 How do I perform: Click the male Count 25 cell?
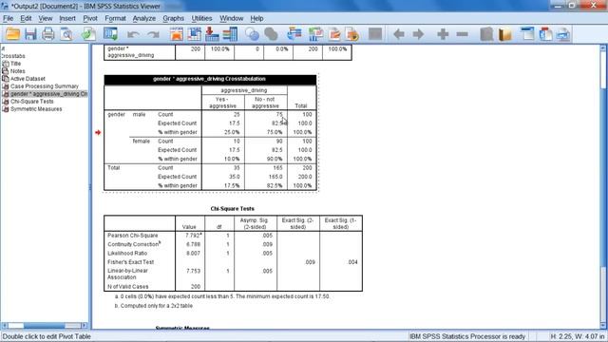[237, 114]
